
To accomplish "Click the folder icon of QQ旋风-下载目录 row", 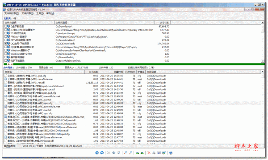I will (8, 44).
